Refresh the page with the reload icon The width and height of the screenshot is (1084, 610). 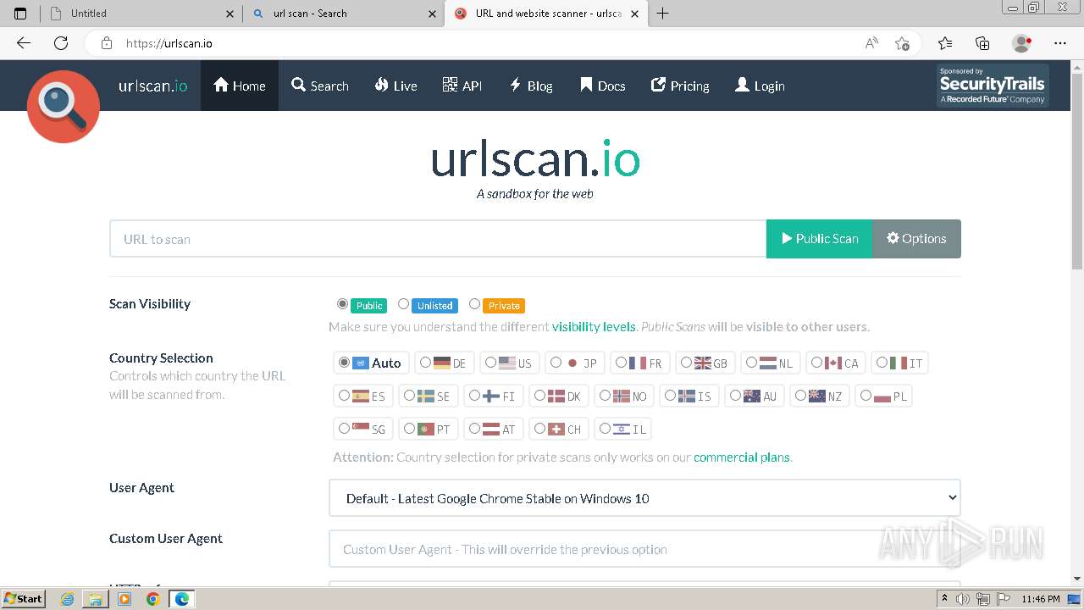[x=61, y=43]
